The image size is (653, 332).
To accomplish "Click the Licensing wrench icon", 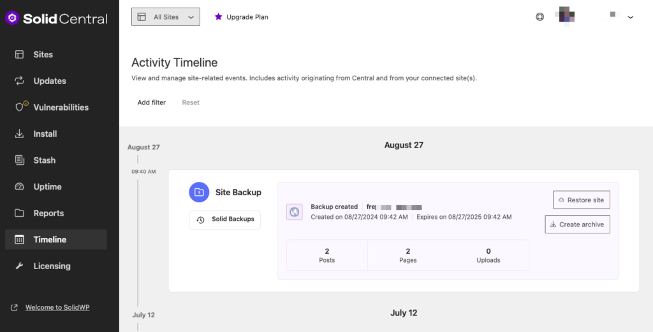I will (x=20, y=266).
